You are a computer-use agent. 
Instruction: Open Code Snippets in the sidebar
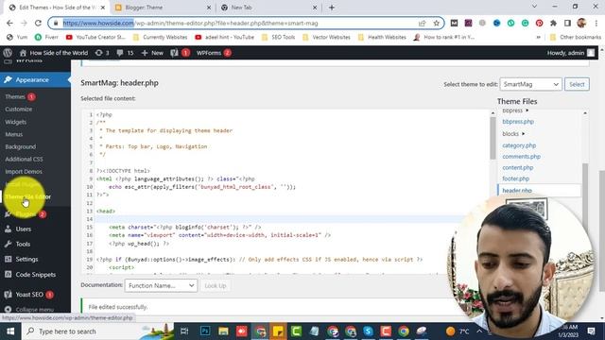[35, 275]
